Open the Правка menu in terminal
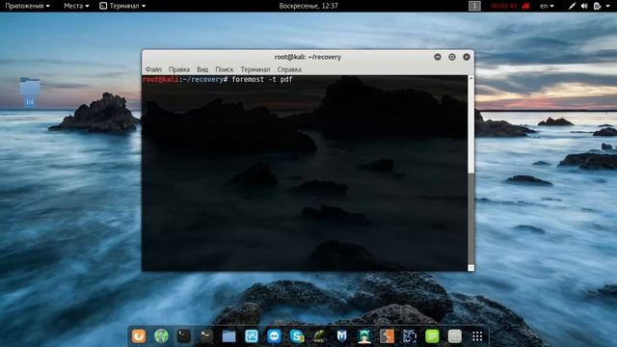This screenshot has height=347, width=617. point(179,69)
